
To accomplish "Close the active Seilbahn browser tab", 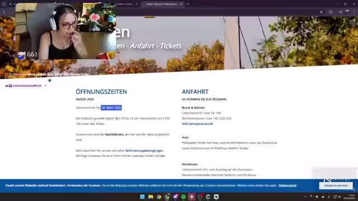I will tap(181, 4).
